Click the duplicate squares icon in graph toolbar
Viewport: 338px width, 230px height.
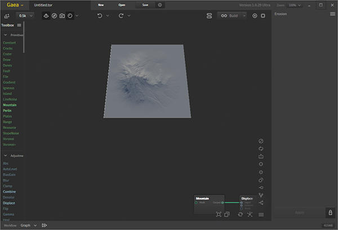pyautogui.click(x=227, y=214)
